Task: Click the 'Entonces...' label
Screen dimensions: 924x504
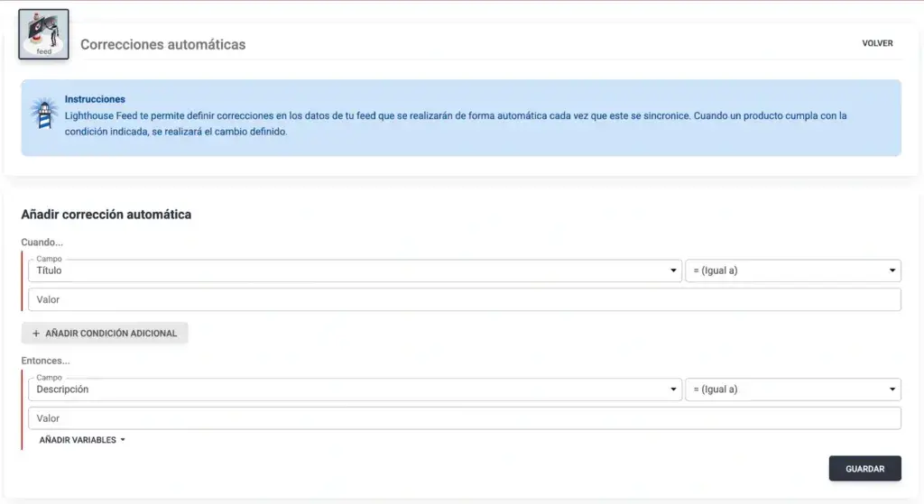Action: (45, 361)
